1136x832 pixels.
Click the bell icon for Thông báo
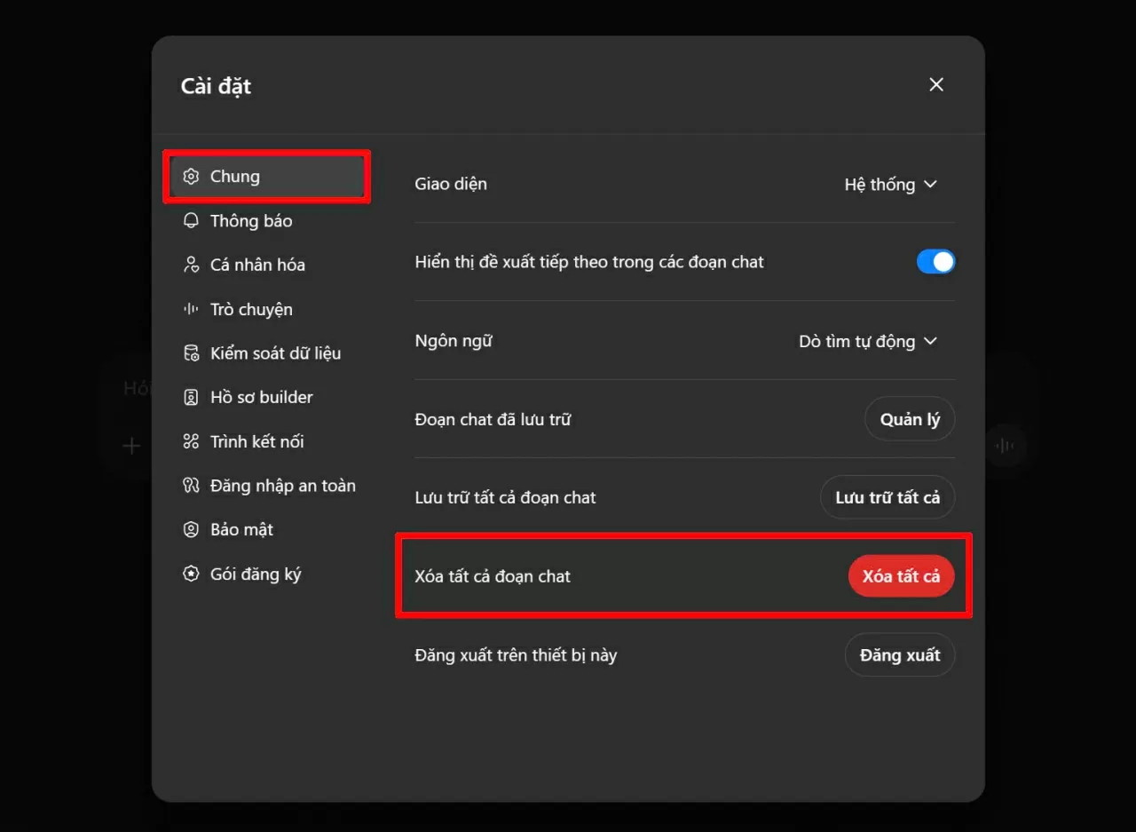point(191,220)
